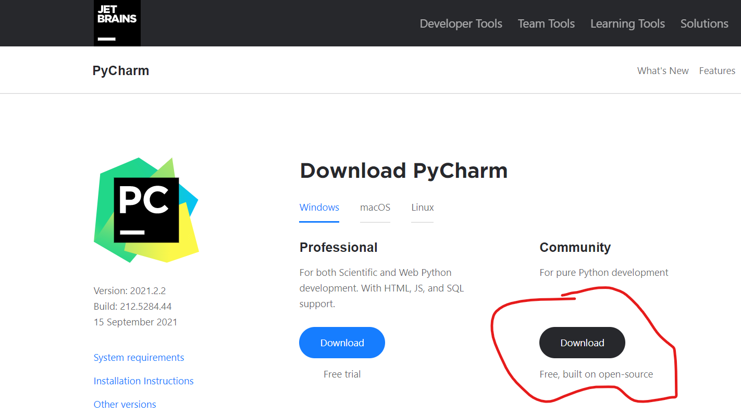Viewport: 741px width, 413px height.
Task: Click the Build: 212.5284.44 text
Action: 132,307
